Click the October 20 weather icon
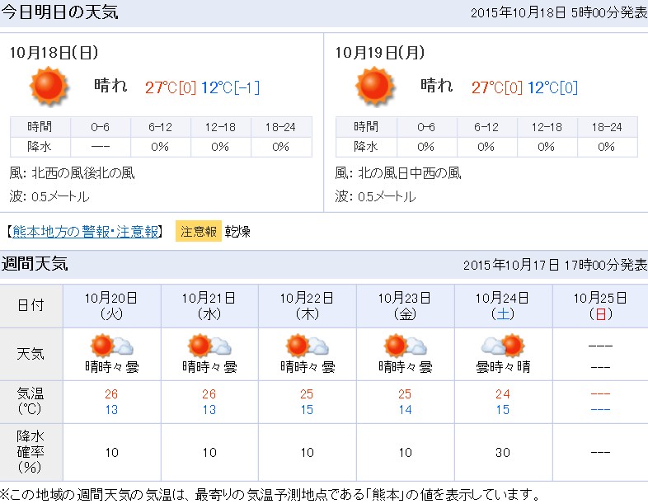648x504 pixels. [x=111, y=345]
